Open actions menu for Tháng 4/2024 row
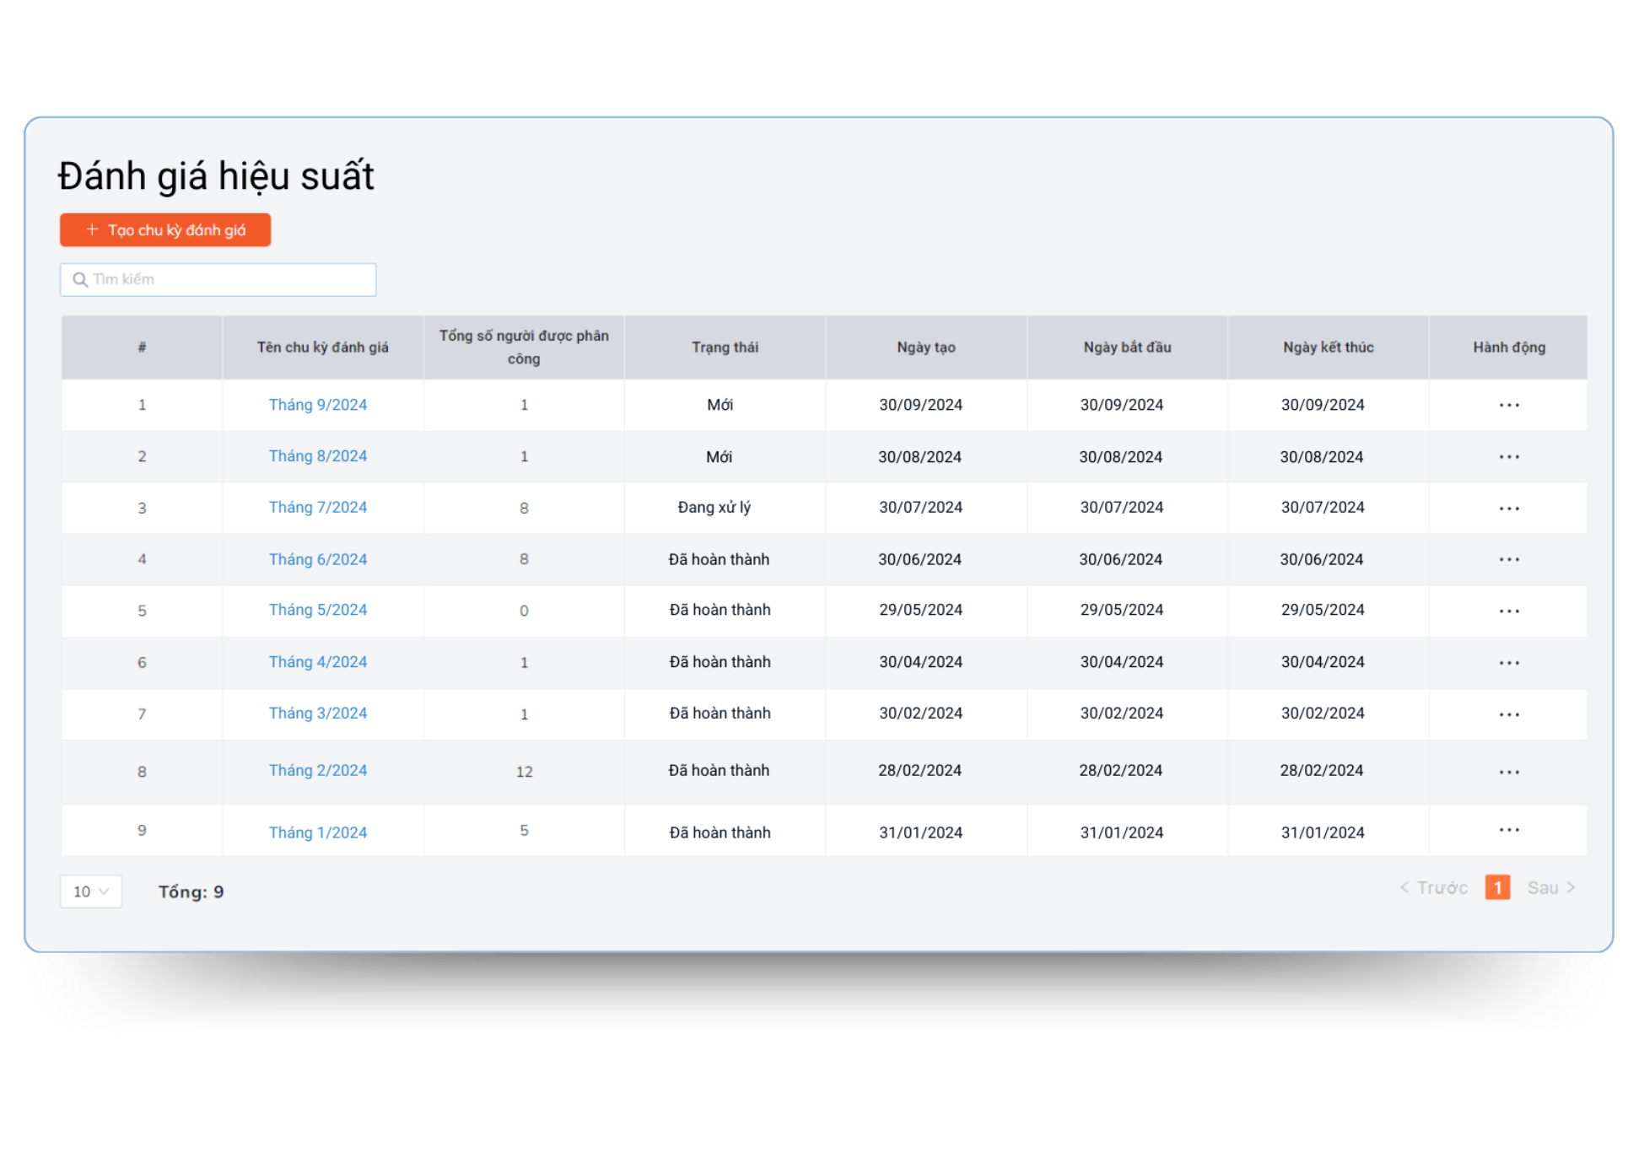Image resolution: width=1639 pixels, height=1158 pixels. (x=1508, y=663)
